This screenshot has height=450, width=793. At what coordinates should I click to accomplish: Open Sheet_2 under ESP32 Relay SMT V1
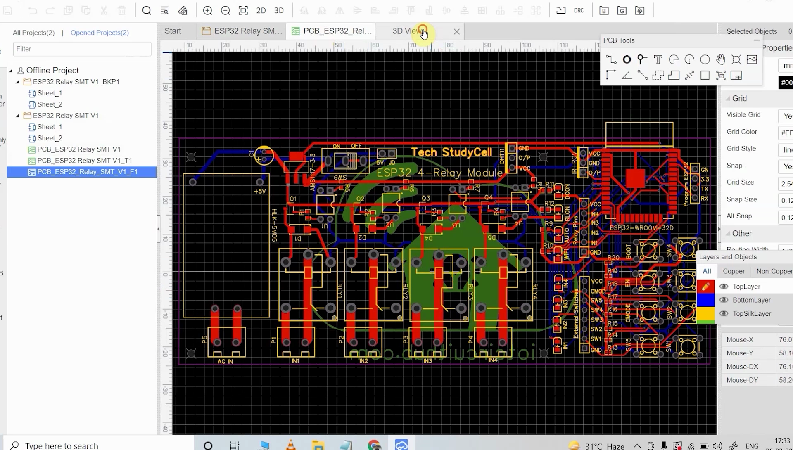(50, 138)
